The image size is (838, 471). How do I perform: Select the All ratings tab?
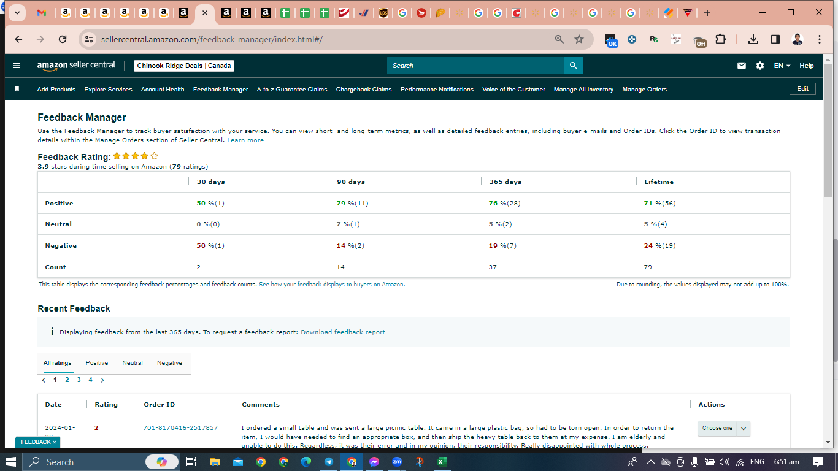tap(58, 363)
